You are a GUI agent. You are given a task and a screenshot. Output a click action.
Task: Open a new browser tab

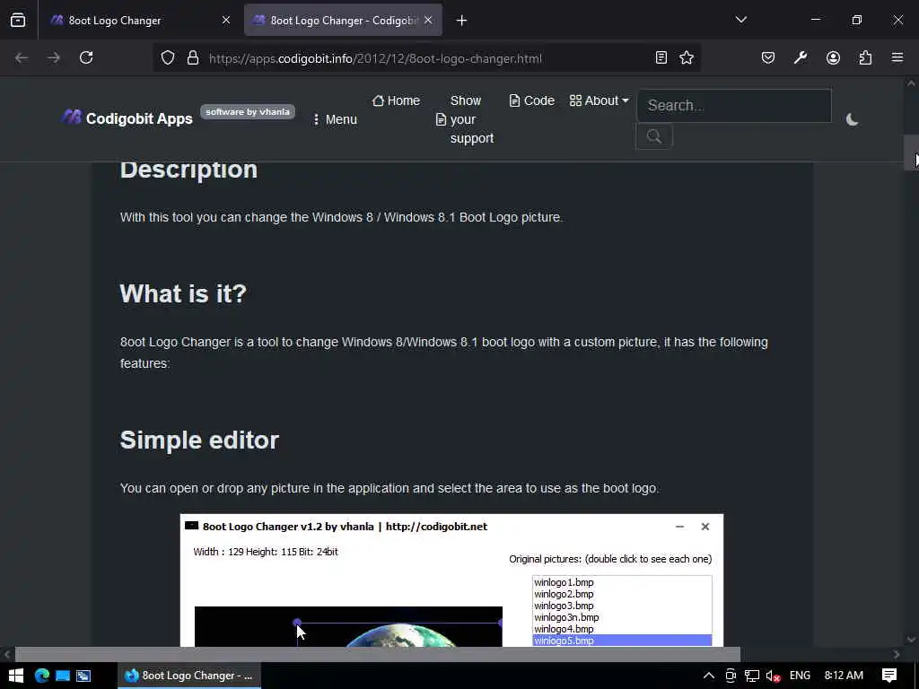(462, 21)
